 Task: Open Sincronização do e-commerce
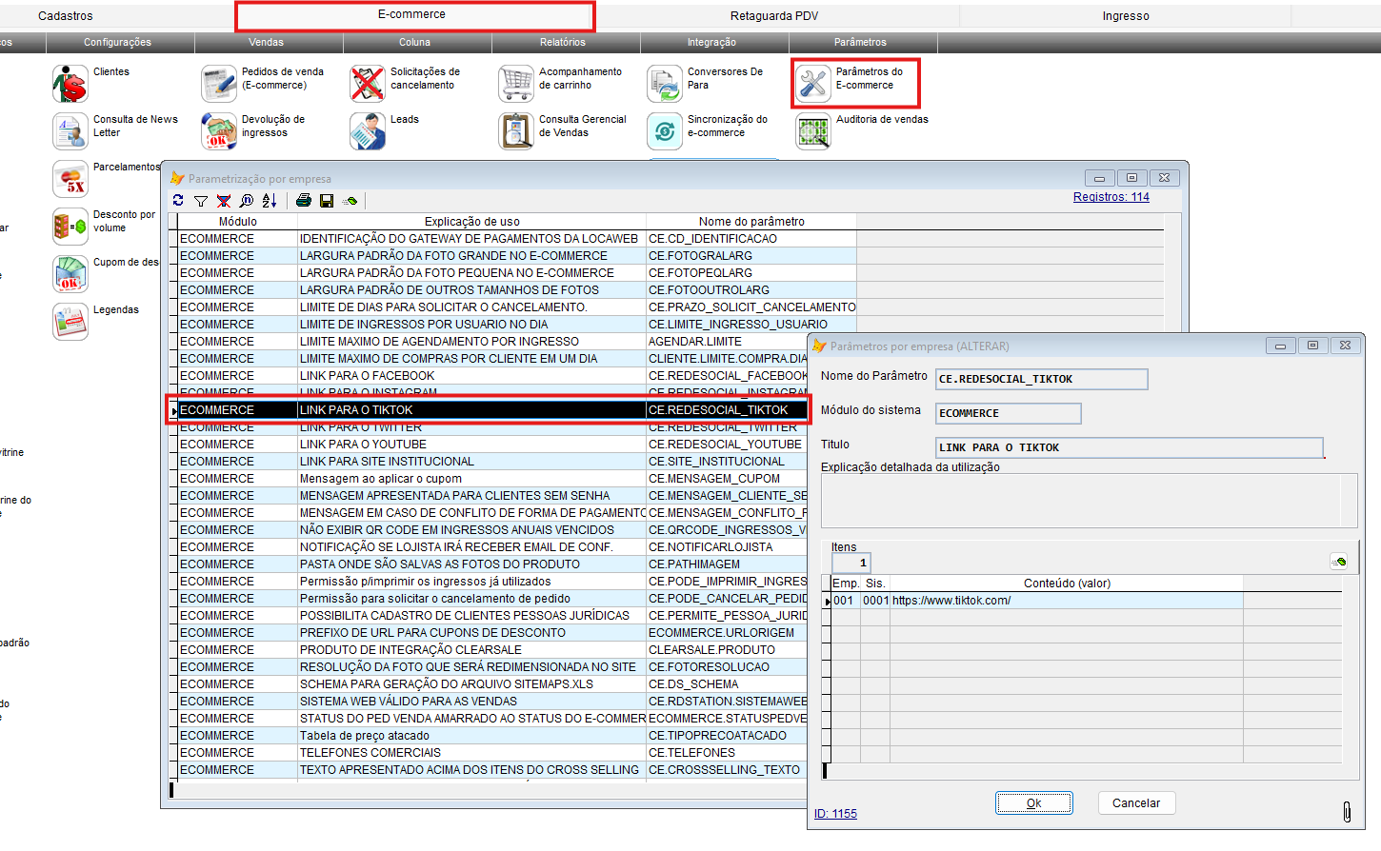tap(665, 131)
